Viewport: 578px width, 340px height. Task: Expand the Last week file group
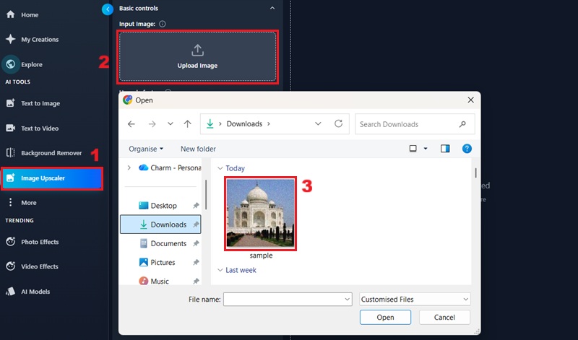click(x=220, y=270)
